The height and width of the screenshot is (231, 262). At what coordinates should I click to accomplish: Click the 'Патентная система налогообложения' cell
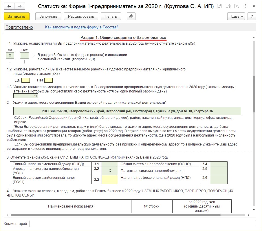click(x=159, y=171)
